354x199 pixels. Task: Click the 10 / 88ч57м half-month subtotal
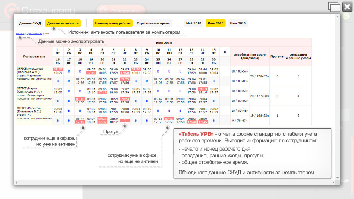click(240, 71)
